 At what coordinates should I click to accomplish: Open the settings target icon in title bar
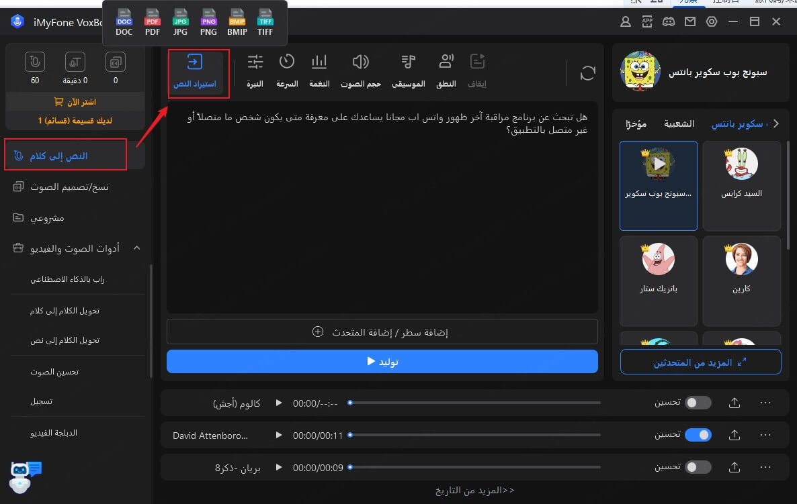click(712, 22)
